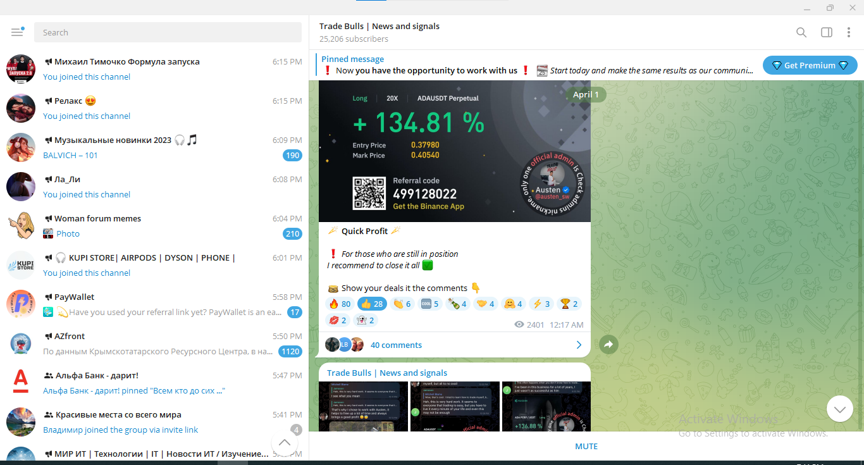
Task: Add fire reaction with 80 count
Action: coord(340,304)
